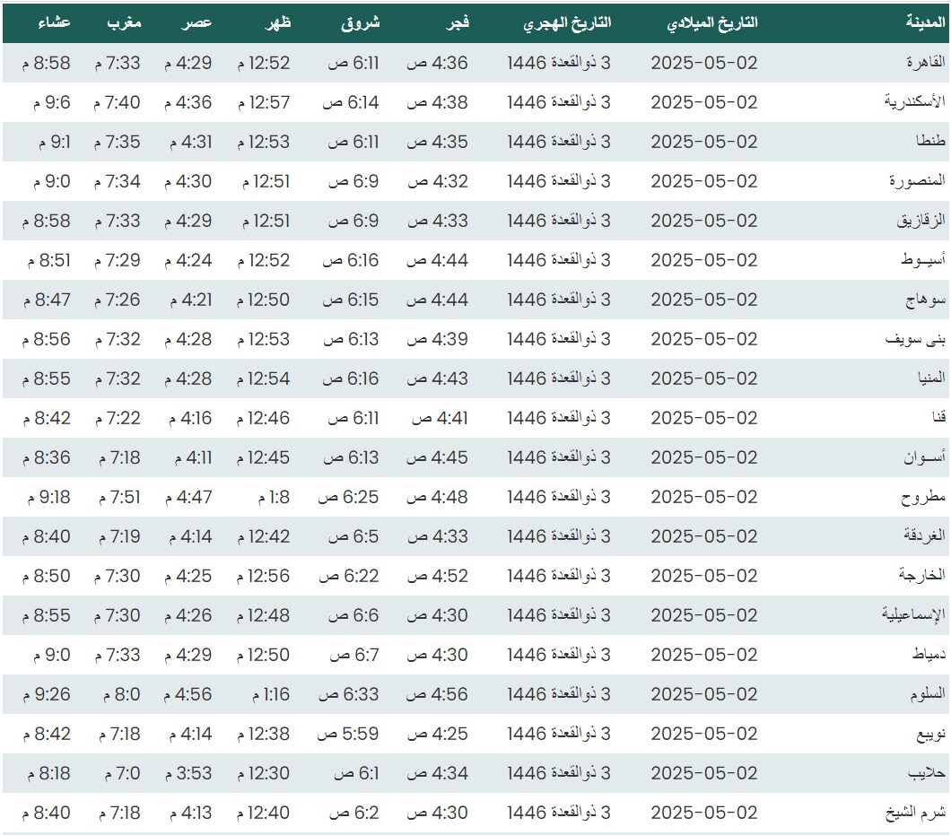Select the عشاء column header

[56, 23]
